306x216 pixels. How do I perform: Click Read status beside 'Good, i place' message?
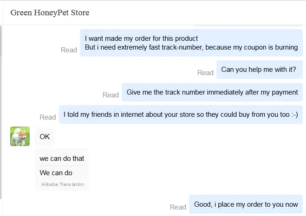click(178, 207)
